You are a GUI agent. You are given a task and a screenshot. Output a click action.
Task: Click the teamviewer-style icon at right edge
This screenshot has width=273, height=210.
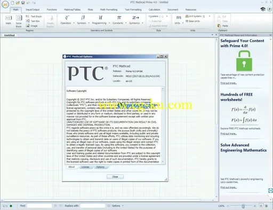pos(270,190)
